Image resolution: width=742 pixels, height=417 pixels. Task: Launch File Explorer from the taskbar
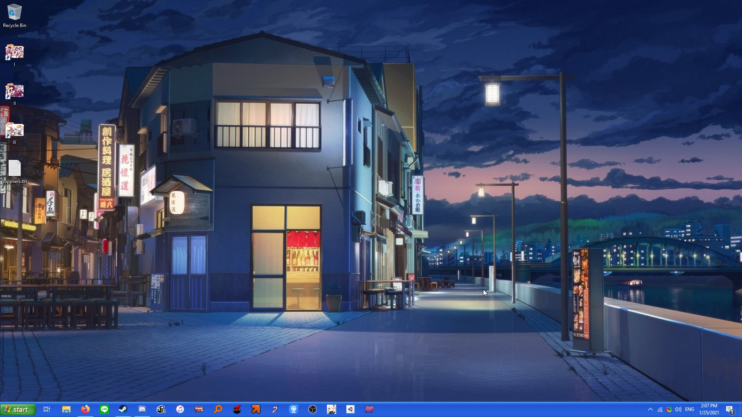tap(66, 409)
